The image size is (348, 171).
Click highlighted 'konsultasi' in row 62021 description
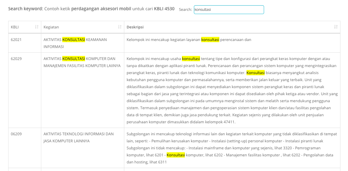[x=210, y=40]
